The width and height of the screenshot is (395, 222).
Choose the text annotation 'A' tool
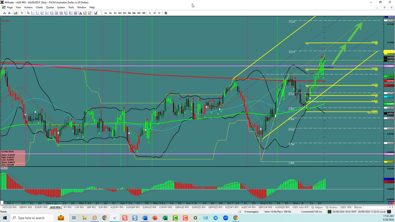pyautogui.click(x=80, y=13)
